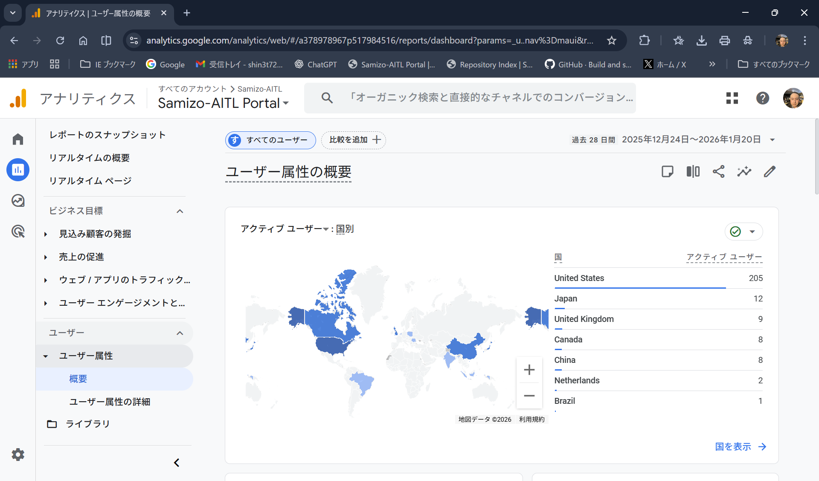Toggle the すべてのユーザー segment chip
819x481 pixels.
coord(270,140)
